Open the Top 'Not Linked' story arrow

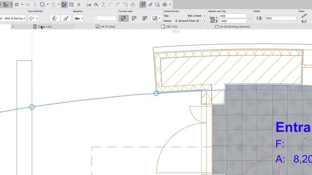tap(205, 16)
